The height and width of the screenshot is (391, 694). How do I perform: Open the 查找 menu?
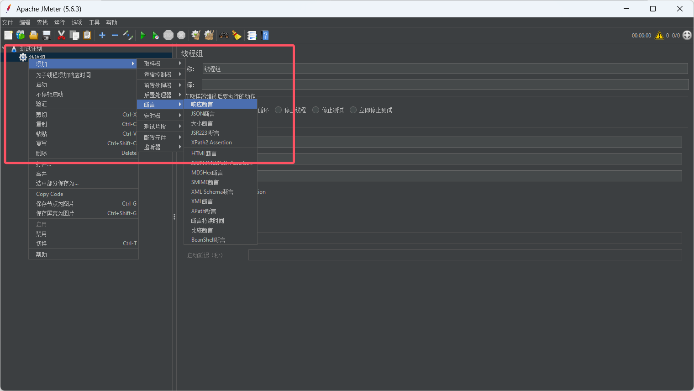(x=42, y=22)
